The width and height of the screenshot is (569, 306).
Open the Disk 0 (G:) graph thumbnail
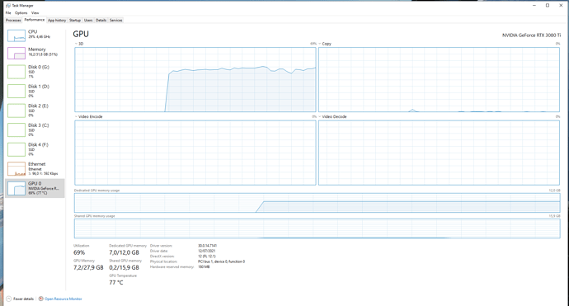[x=16, y=72]
